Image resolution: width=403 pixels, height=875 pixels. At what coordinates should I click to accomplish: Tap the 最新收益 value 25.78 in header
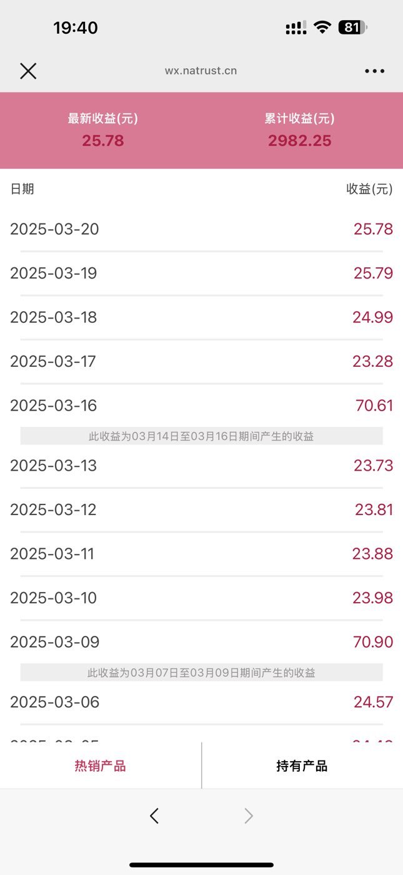tap(103, 141)
